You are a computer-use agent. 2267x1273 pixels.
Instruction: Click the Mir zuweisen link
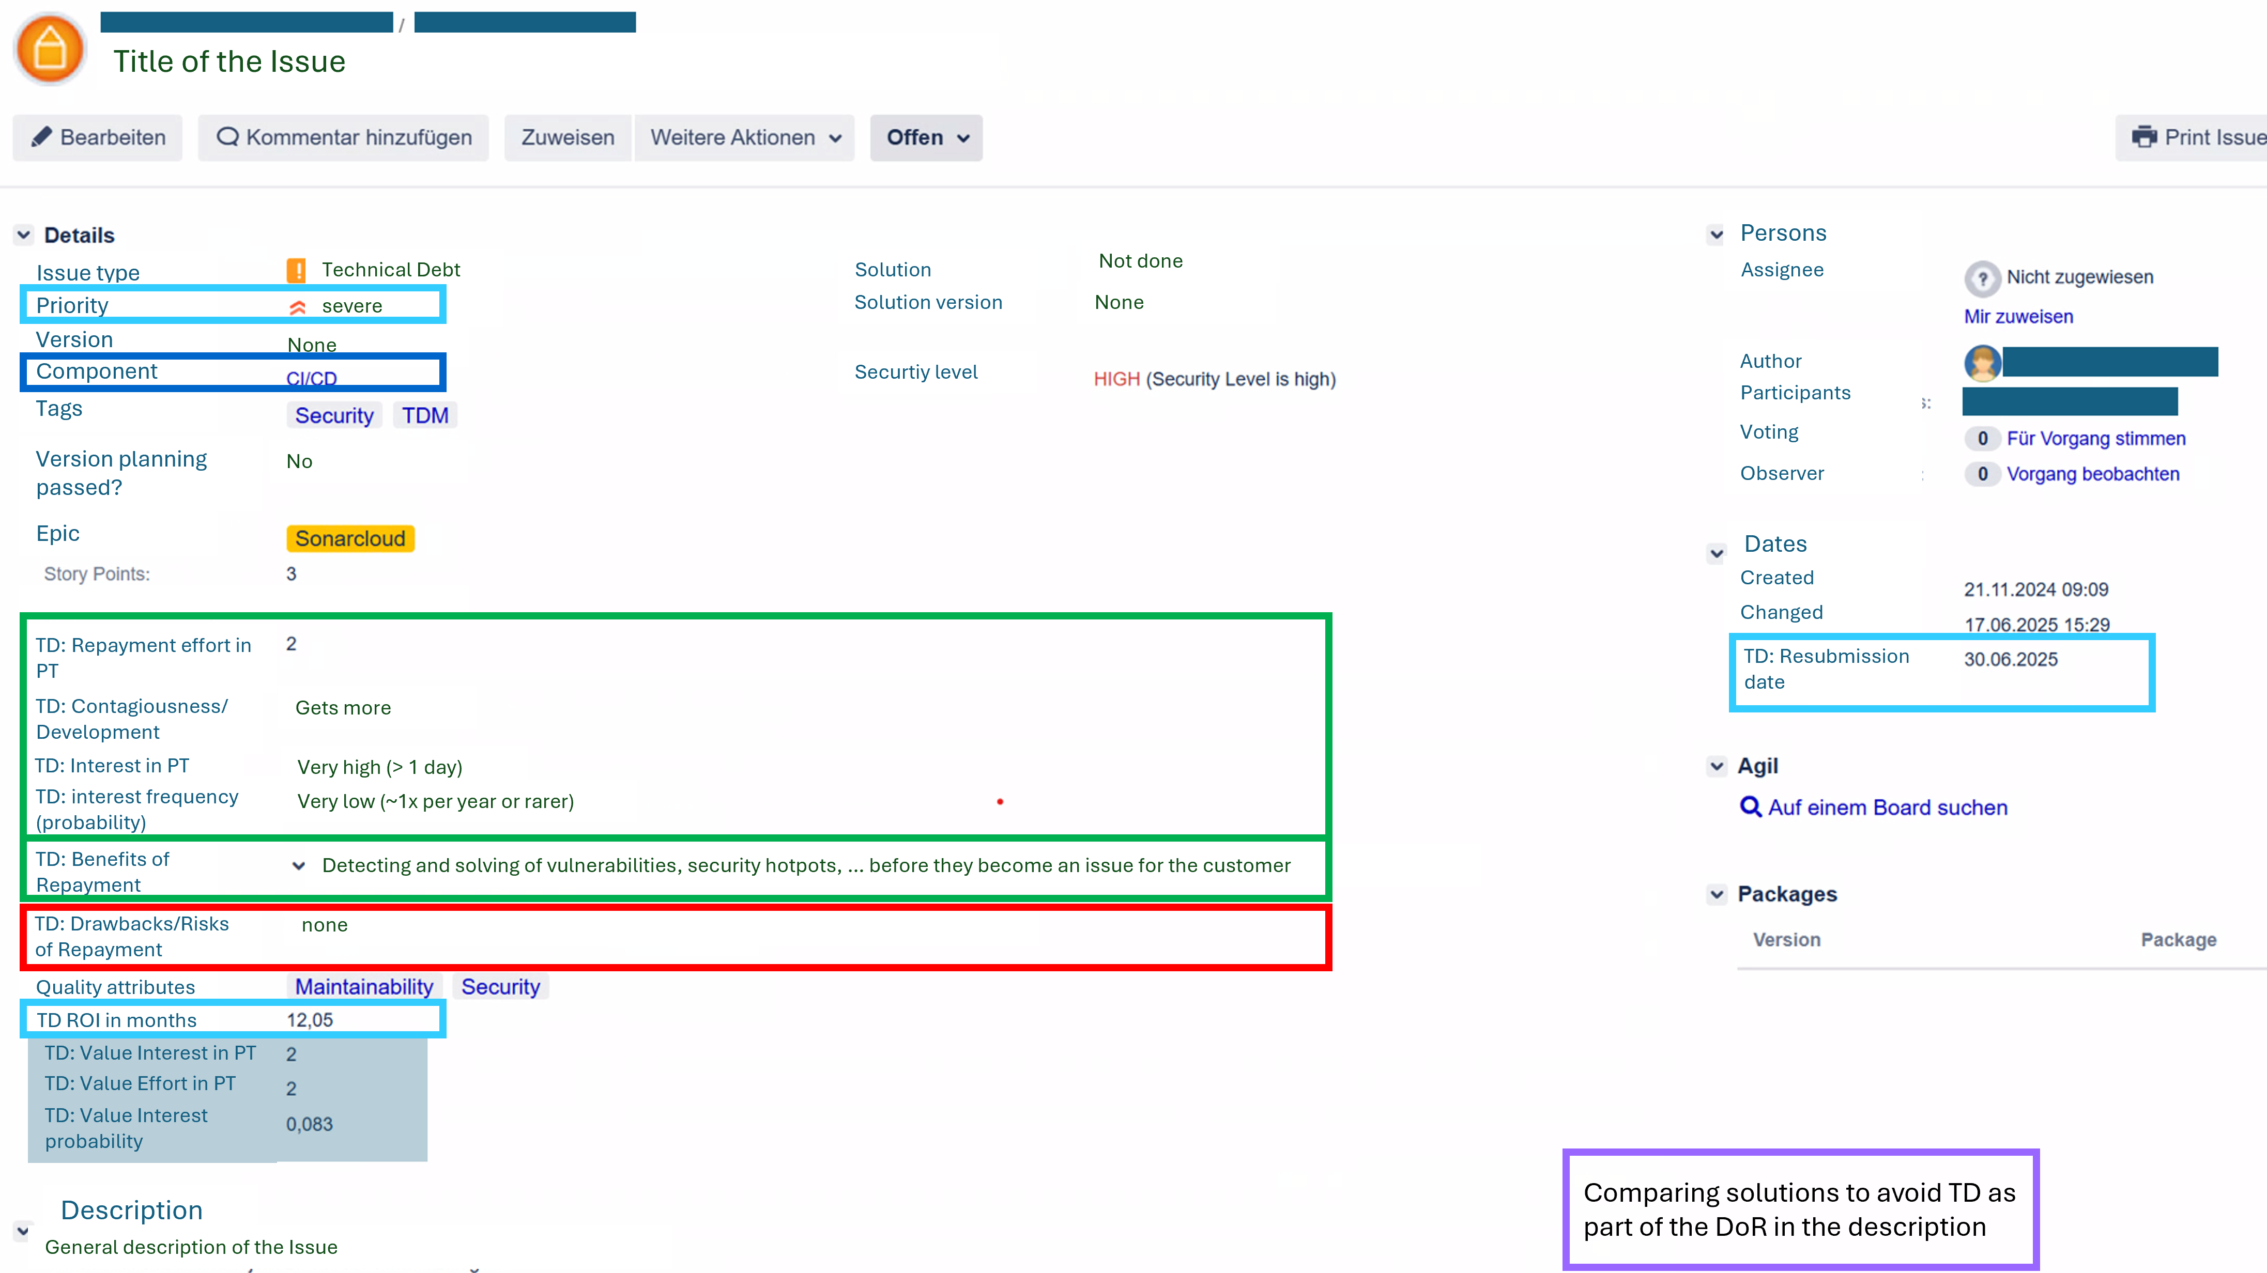pyautogui.click(x=2018, y=317)
